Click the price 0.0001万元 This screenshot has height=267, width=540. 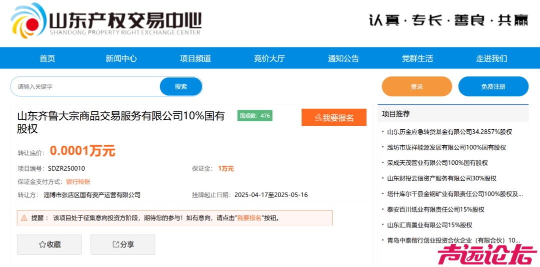82,151
